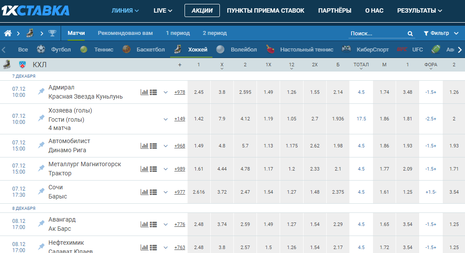Select odds 2.375 total over in Сочи row
This screenshot has width=465, height=253.
(338, 192)
